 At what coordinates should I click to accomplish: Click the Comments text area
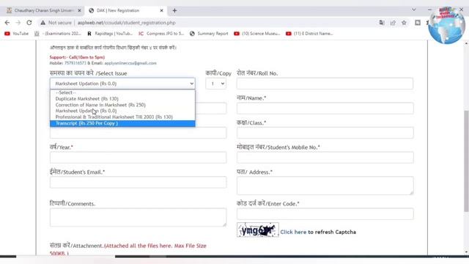coord(139,217)
